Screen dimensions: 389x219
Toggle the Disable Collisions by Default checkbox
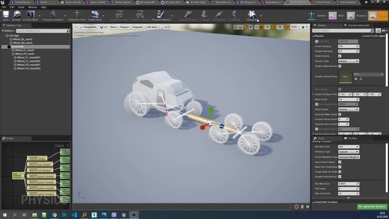(x=340, y=176)
